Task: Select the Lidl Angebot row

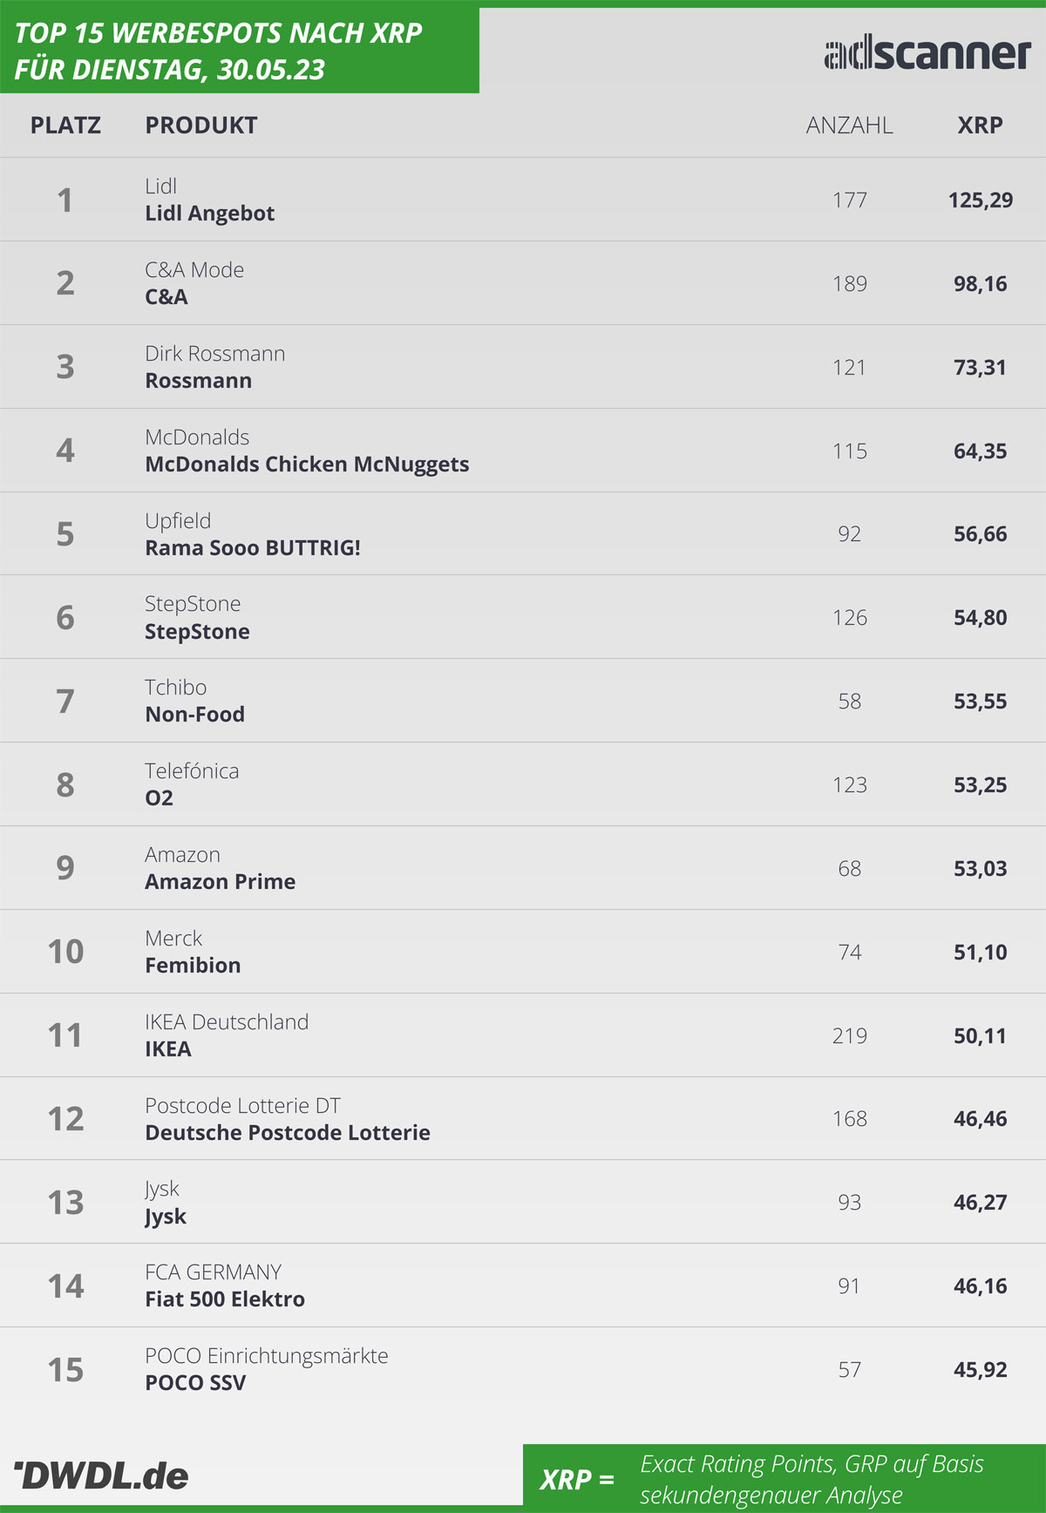Action: coord(523,200)
